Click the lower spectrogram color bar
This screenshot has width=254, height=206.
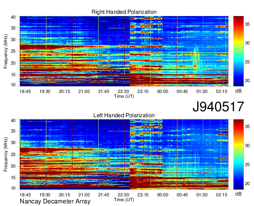pyautogui.click(x=238, y=154)
